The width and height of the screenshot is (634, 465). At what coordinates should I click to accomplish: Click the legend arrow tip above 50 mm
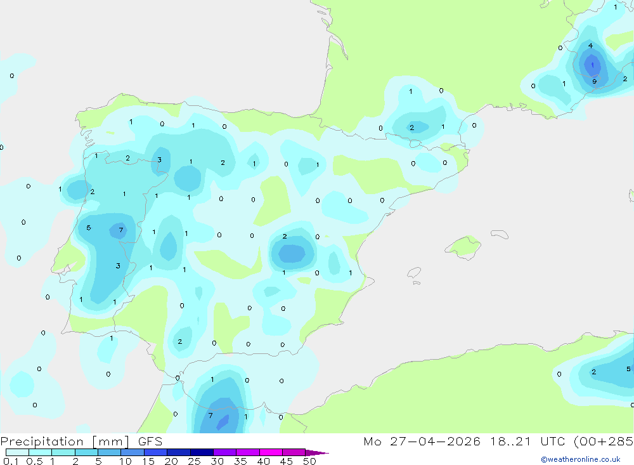tap(317, 453)
